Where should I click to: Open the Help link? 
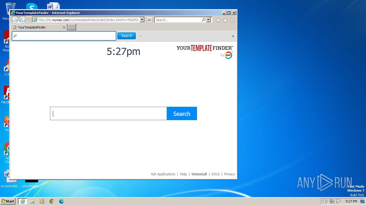(x=183, y=174)
